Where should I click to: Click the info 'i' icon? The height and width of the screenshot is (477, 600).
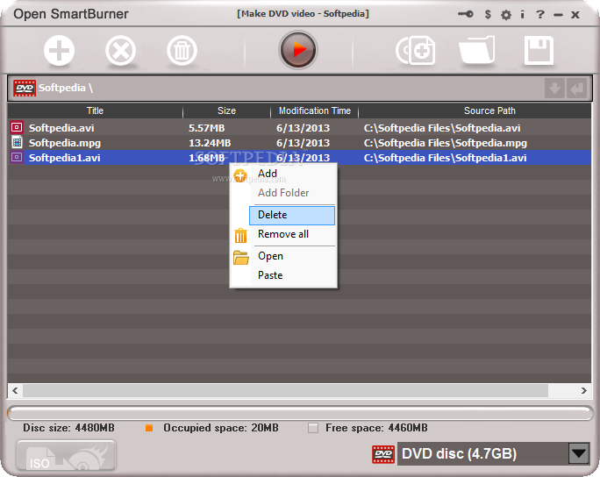[x=522, y=15]
